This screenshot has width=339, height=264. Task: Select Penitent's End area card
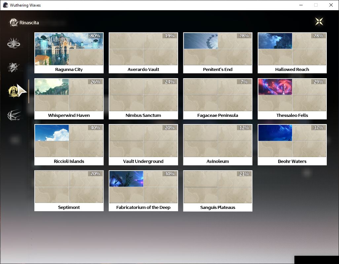tap(218, 53)
